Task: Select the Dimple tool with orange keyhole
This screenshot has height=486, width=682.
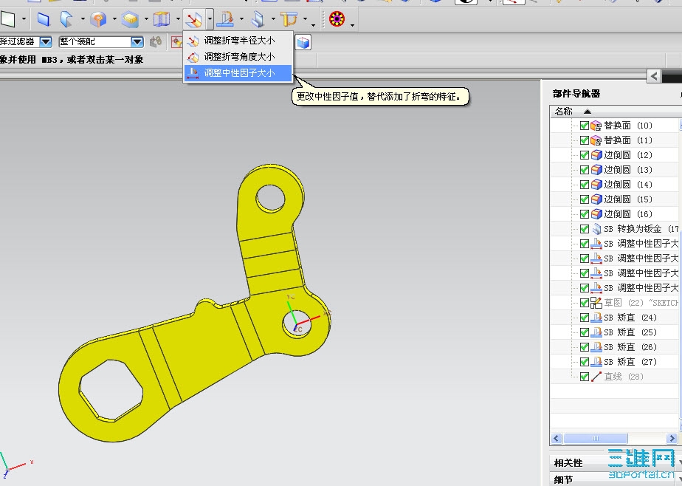Action: (98, 19)
